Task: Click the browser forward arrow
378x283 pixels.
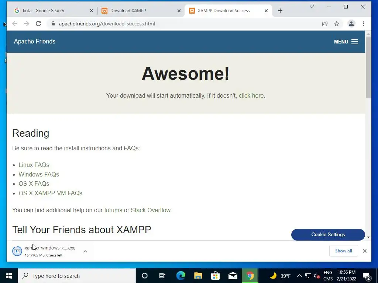Action: click(x=27, y=24)
